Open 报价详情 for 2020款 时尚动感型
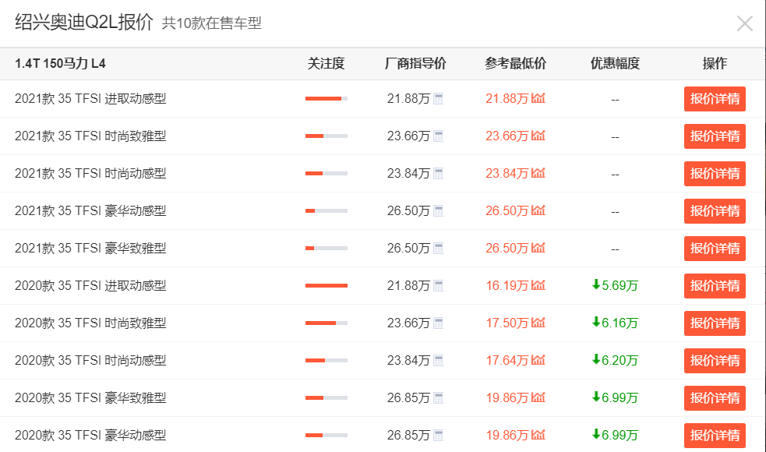The image size is (766, 452). click(715, 361)
